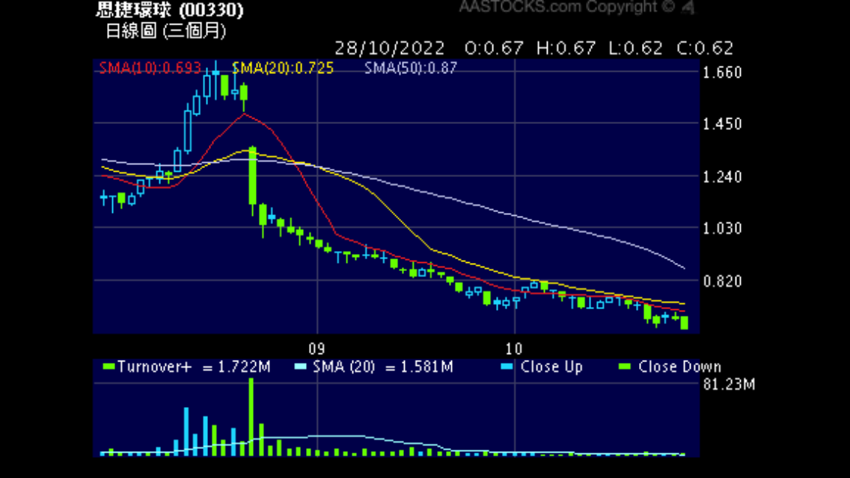Click the 1.660 price axis label
This screenshot has width=850, height=478.
[722, 72]
